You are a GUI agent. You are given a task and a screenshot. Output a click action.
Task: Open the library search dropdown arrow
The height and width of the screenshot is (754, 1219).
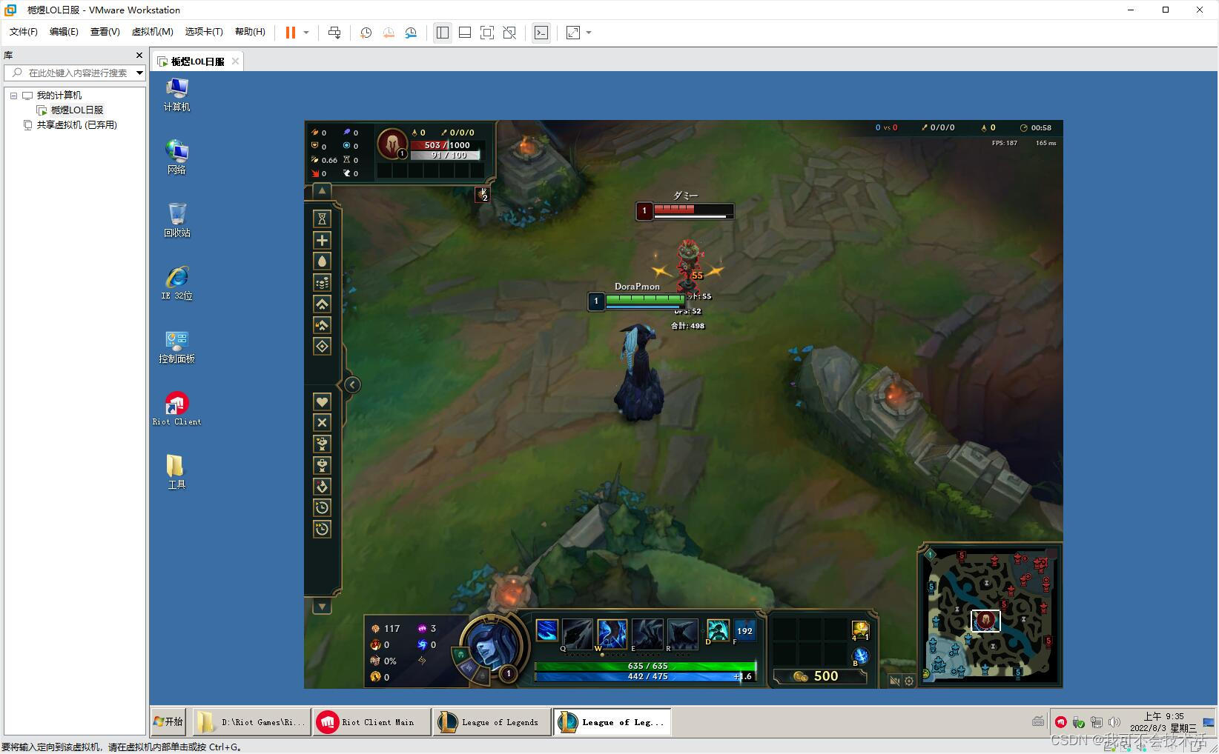pos(139,73)
